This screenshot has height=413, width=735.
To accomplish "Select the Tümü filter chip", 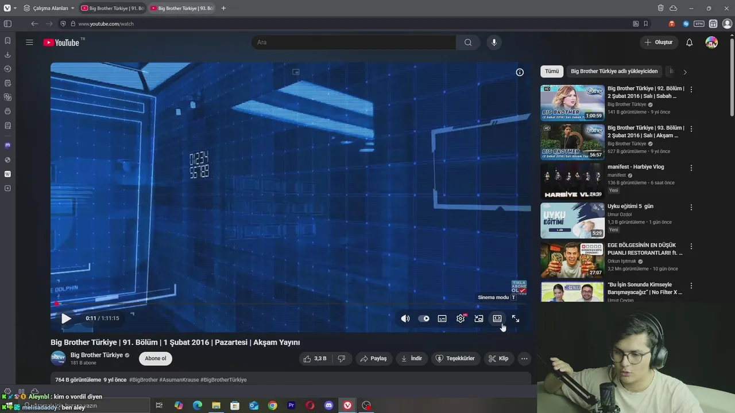I will pyautogui.click(x=552, y=72).
